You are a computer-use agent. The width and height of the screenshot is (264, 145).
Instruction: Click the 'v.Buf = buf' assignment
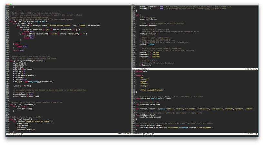(x=18, y=67)
